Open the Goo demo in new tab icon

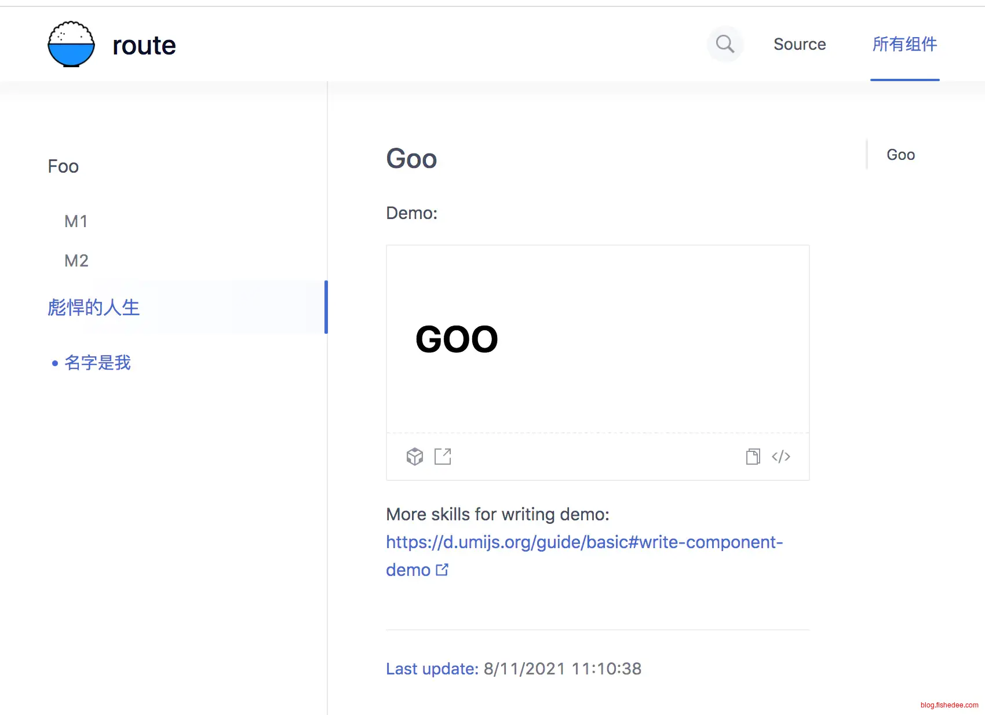coord(443,457)
